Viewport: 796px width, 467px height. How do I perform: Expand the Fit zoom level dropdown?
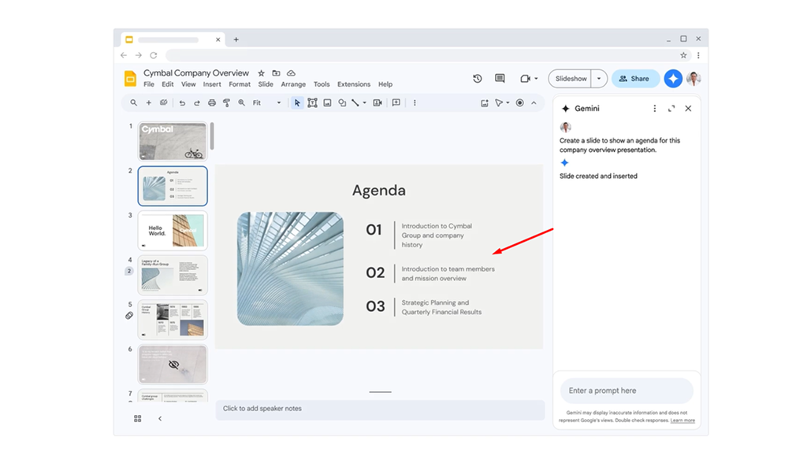pos(278,103)
